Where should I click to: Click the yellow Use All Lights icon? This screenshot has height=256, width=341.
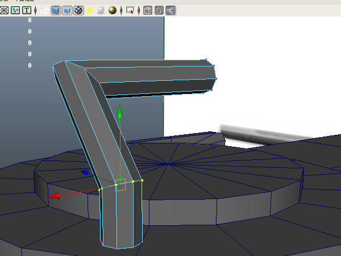coord(90,10)
